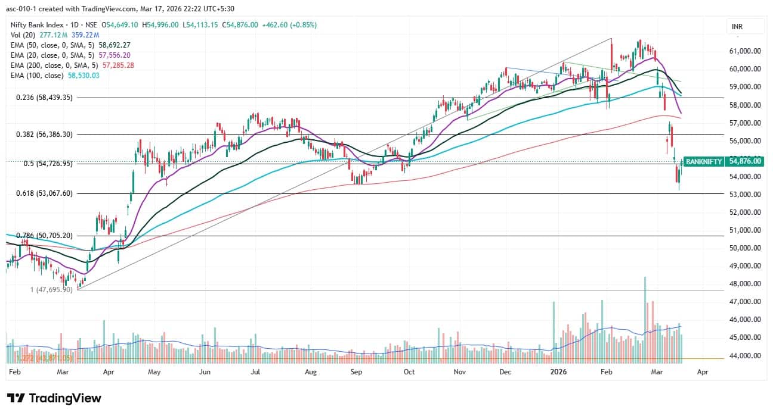Click the BANKNIFTY symbol tag on the price axis
The image size is (773, 416).
[x=704, y=161]
